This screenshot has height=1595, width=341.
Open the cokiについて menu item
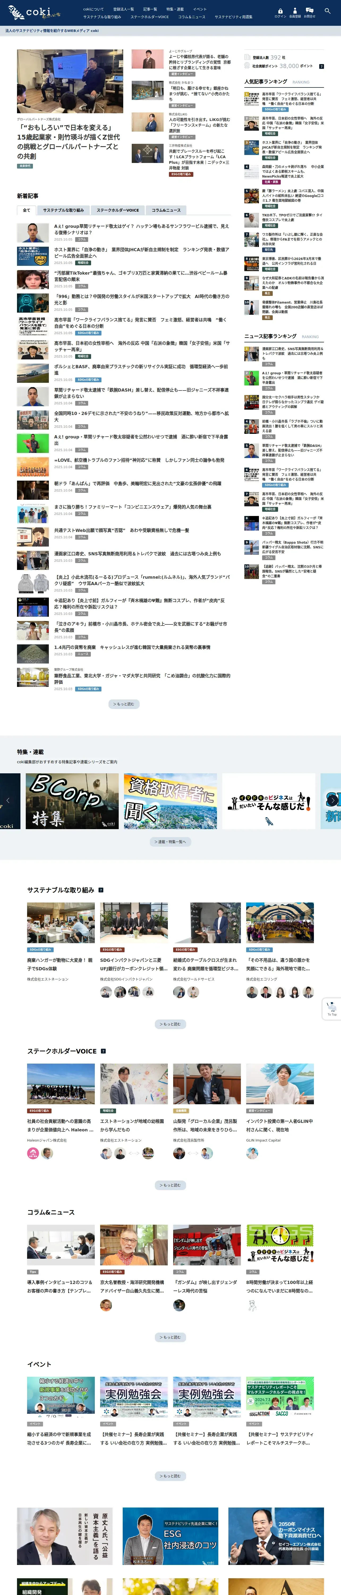point(93,9)
